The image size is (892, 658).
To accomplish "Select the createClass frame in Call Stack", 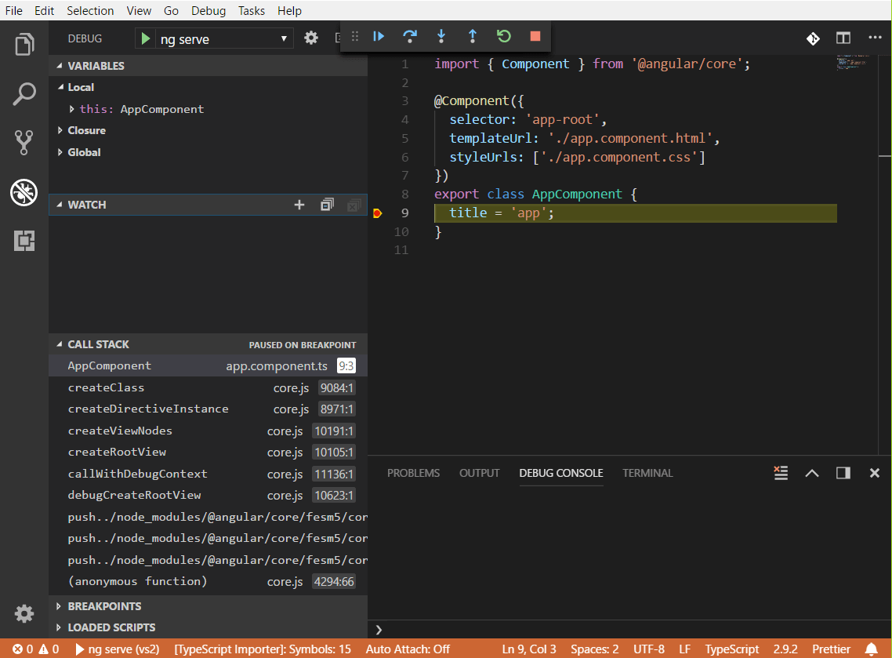I will [x=106, y=387].
